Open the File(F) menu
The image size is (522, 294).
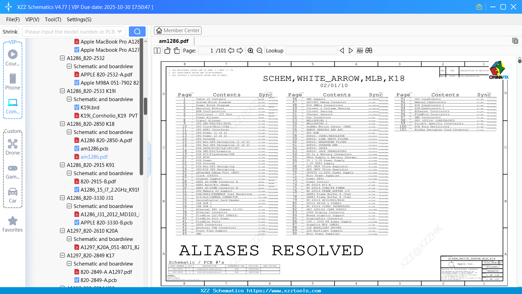(13, 20)
